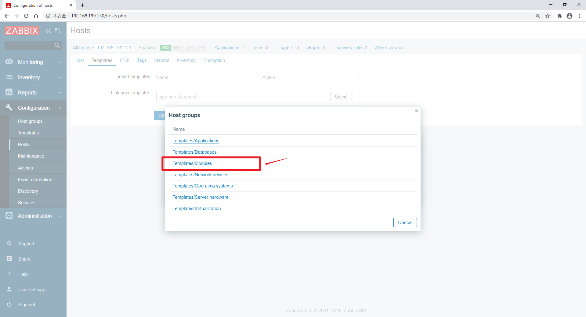Click the Monitoring eye icon
Screen dimensions: 586x317
pyautogui.click(x=9, y=62)
